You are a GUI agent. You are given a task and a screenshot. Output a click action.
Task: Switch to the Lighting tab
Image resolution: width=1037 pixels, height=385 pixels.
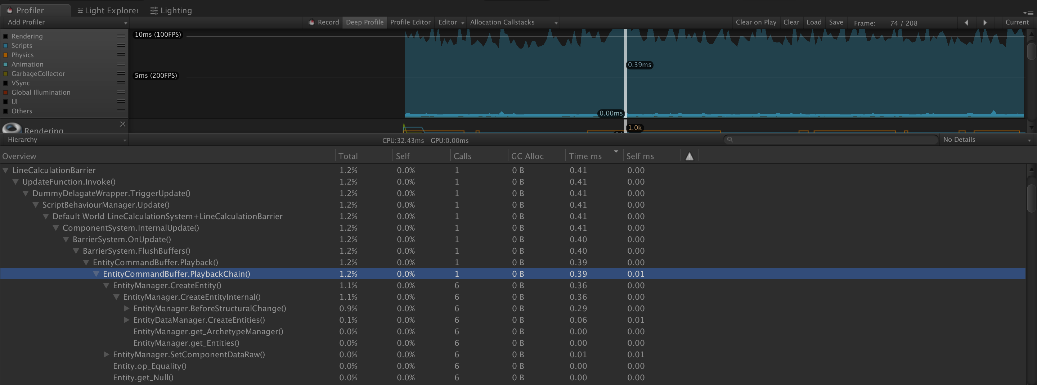click(x=171, y=10)
